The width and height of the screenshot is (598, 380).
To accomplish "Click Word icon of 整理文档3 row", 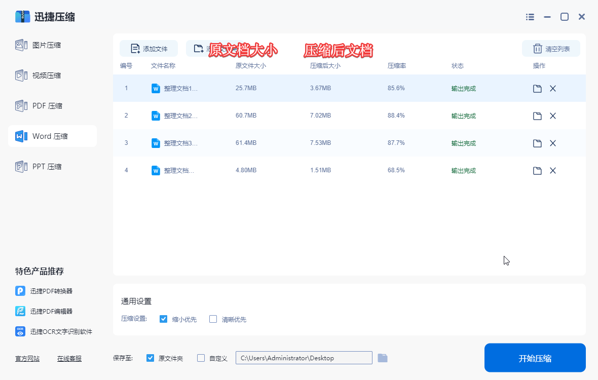I will click(156, 143).
